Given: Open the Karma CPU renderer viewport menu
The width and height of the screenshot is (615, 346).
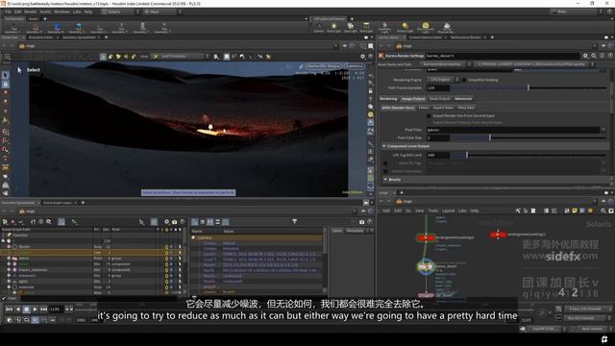Looking at the screenshot, I should [324, 66].
